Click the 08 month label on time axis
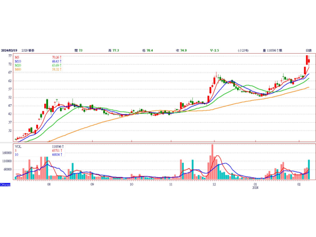Image resolution: width=316 pixels, height=237 pixels. tap(49, 185)
